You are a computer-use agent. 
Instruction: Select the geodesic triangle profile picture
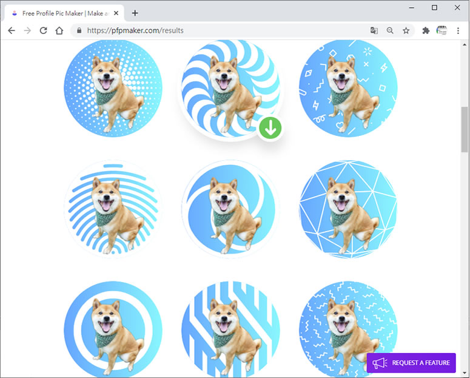click(x=348, y=209)
